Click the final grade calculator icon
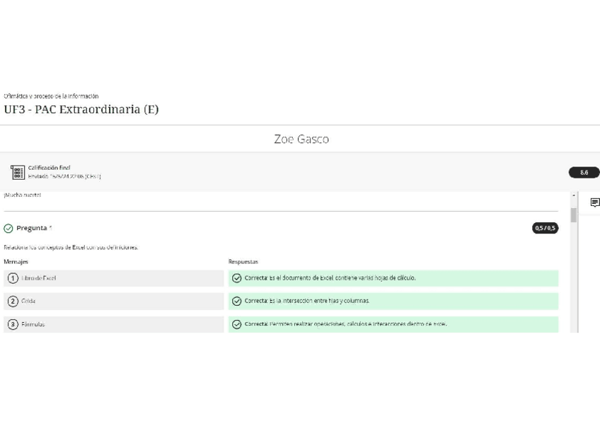600x424 pixels. tap(18, 172)
